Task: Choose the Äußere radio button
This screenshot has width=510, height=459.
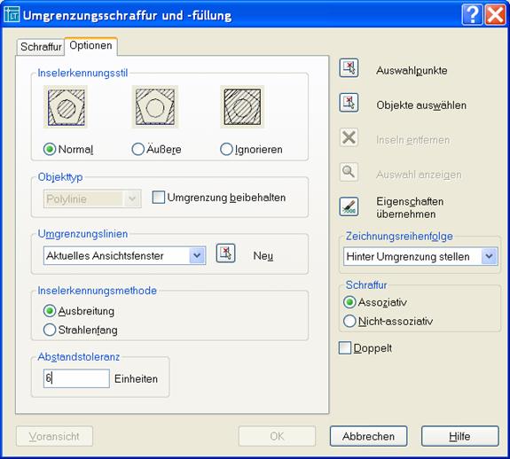Action: tap(137, 149)
